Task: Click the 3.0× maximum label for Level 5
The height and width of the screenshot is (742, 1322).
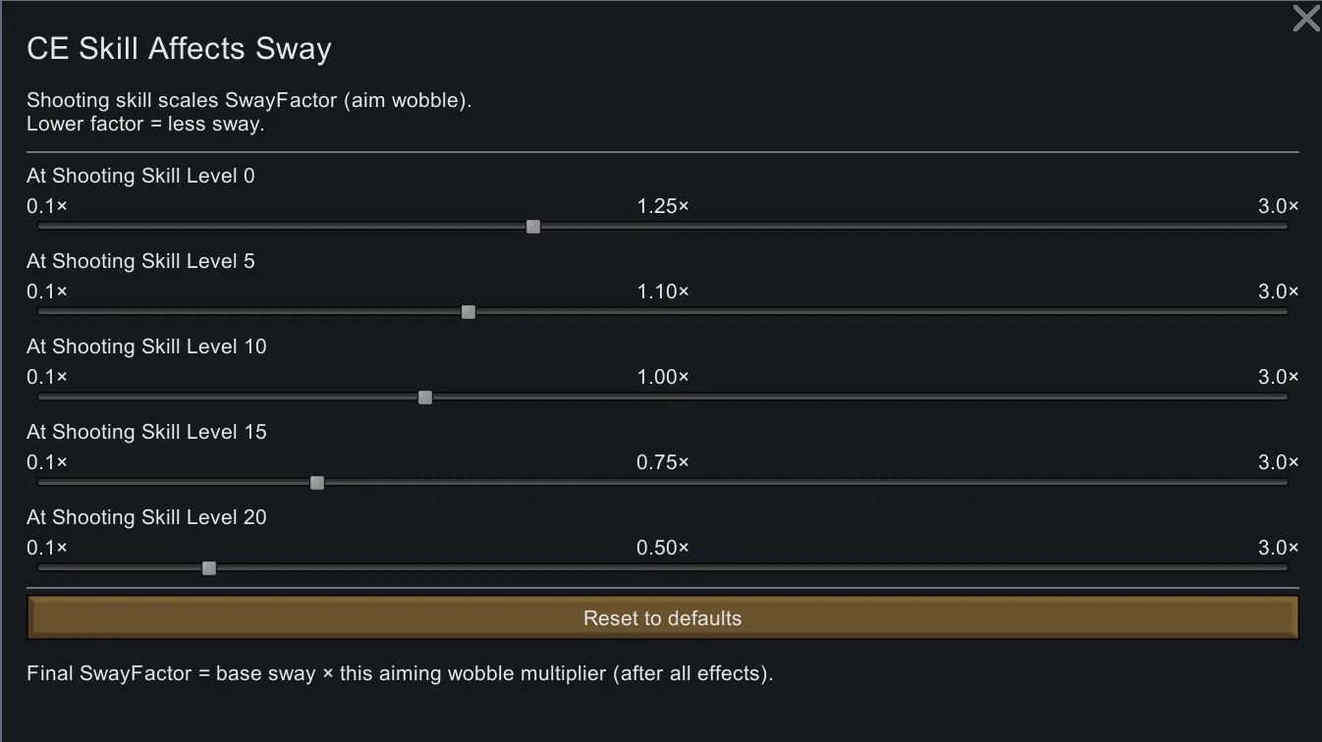Action: (1278, 291)
